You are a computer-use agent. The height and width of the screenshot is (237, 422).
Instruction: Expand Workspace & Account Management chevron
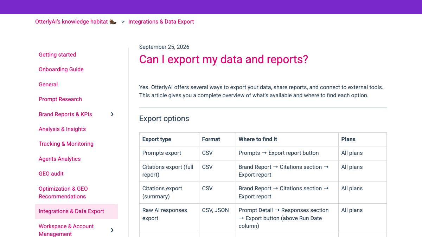click(x=112, y=230)
